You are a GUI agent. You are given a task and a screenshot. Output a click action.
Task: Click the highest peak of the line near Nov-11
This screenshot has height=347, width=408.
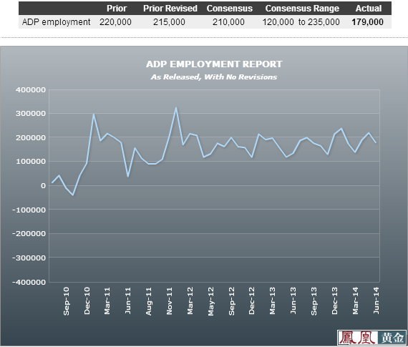point(176,107)
